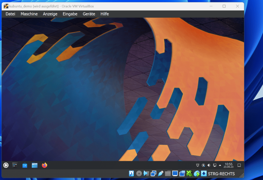Open the notifications bell in tray
The width and height of the screenshot is (263, 180).
(x=198, y=165)
